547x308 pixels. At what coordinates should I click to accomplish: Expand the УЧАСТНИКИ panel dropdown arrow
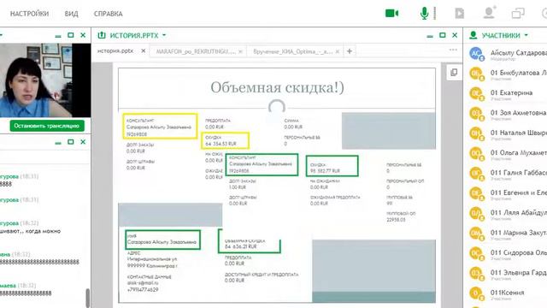tap(526, 35)
